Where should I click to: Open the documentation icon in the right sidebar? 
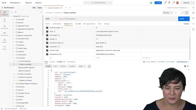point(193,13)
